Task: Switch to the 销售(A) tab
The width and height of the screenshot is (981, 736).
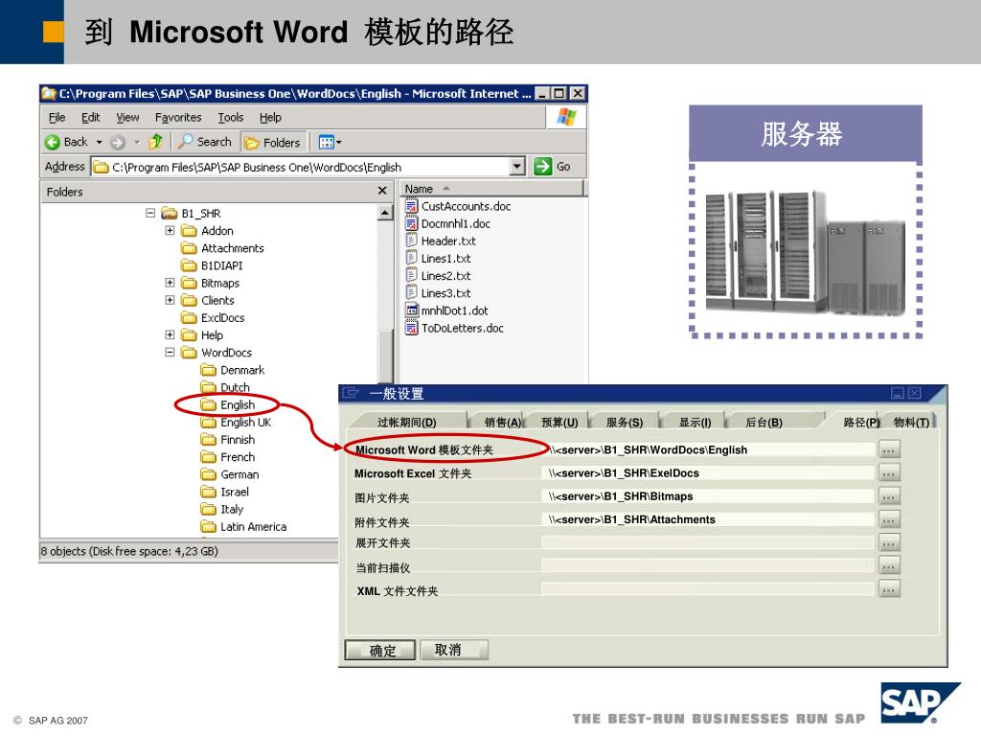Action: [502, 423]
